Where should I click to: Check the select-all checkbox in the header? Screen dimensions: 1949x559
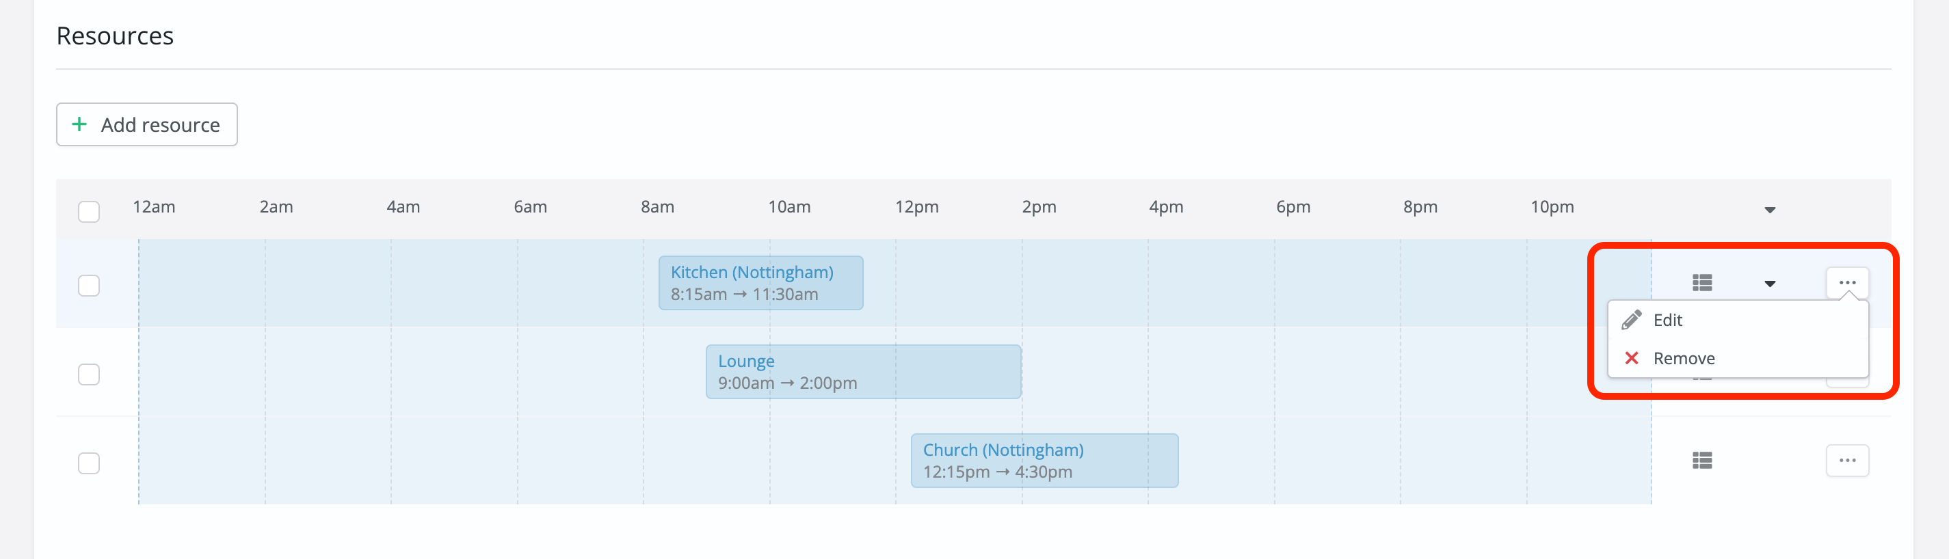[x=88, y=212]
